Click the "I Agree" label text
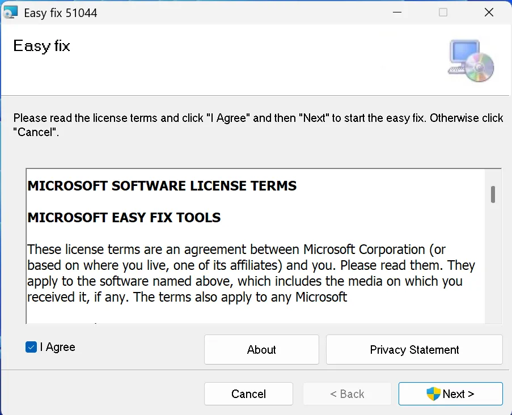This screenshot has height=415, width=512. (57, 347)
